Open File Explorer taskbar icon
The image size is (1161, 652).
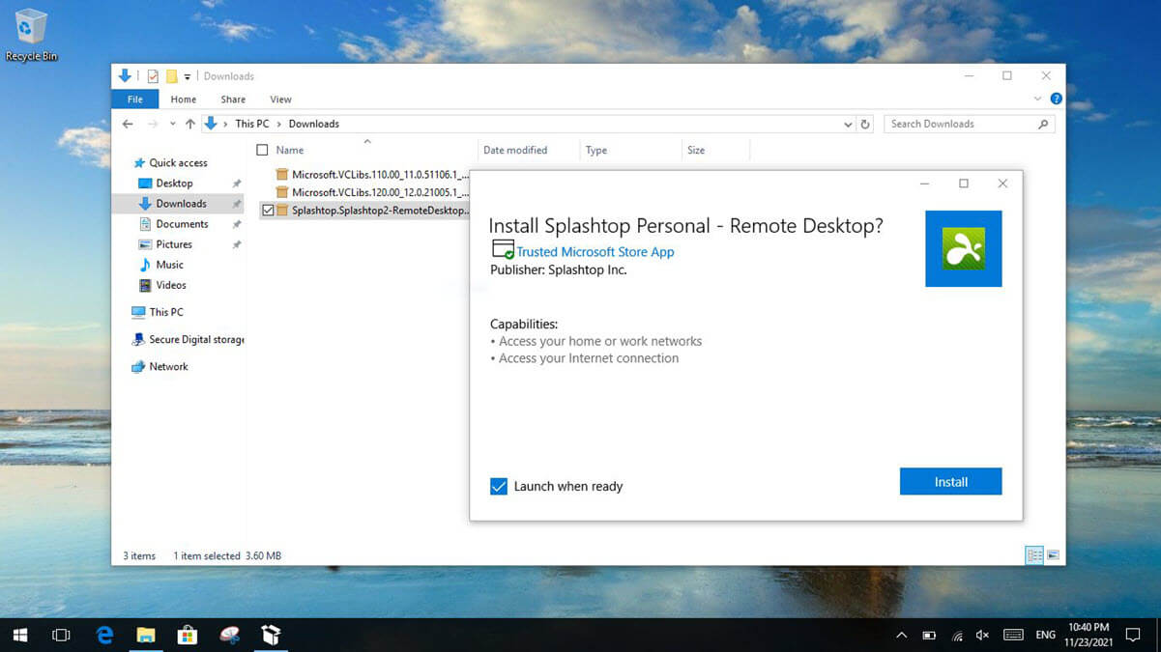pyautogui.click(x=146, y=635)
